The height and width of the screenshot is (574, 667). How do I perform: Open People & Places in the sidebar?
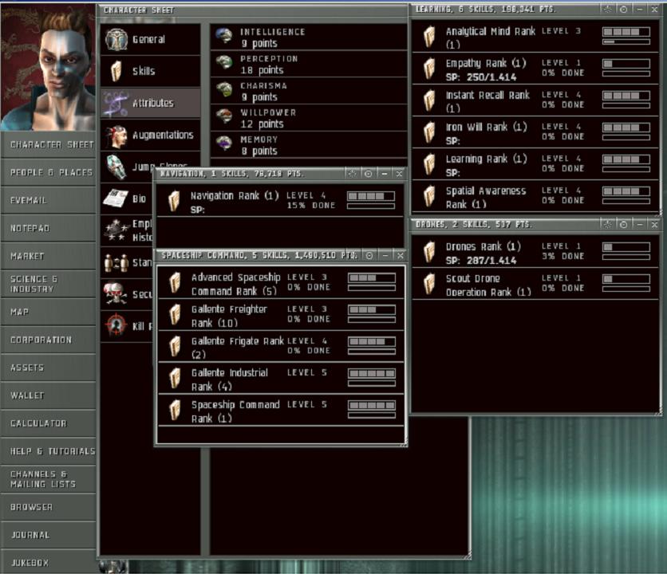click(x=48, y=172)
